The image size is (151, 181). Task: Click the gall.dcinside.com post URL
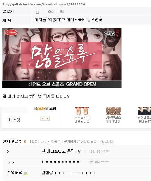click(42, 4)
